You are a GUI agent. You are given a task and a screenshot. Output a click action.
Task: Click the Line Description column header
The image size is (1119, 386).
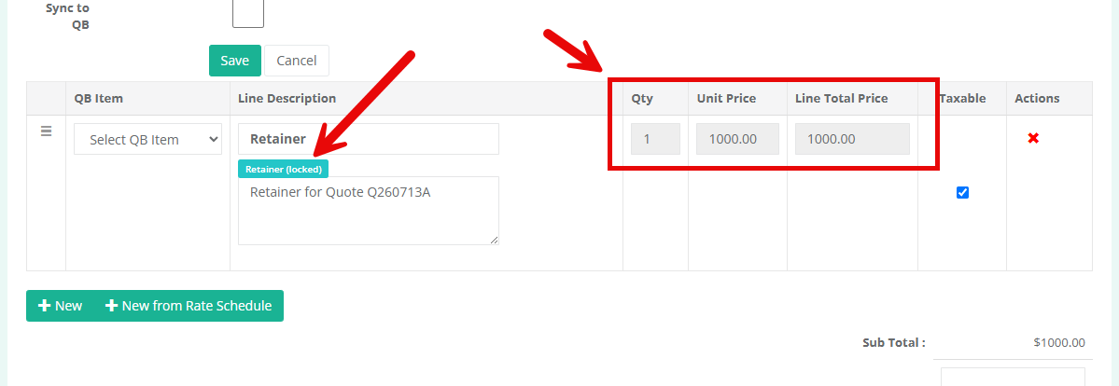[x=287, y=99]
